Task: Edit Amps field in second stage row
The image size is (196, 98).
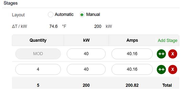Action: (132, 69)
